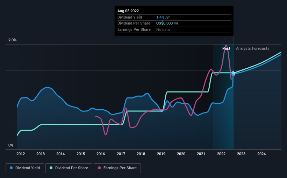Click the 1.4% dividend yield value in tooltip

point(160,17)
